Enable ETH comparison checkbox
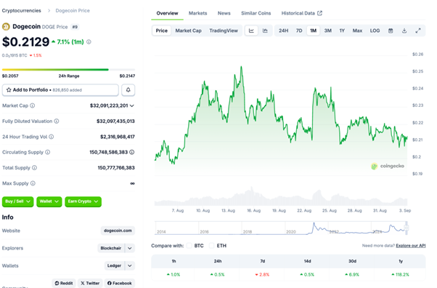 211,246
